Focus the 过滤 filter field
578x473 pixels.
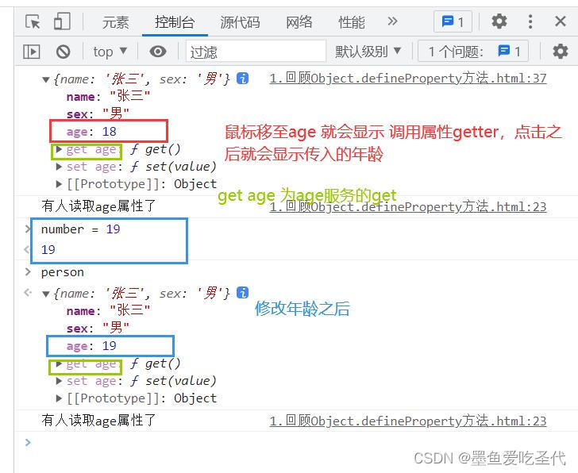coord(256,52)
